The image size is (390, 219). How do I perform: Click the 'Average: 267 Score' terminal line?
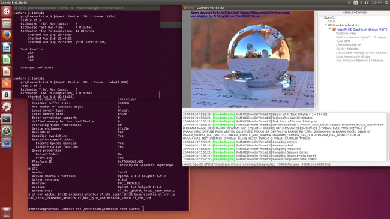pos(37,68)
